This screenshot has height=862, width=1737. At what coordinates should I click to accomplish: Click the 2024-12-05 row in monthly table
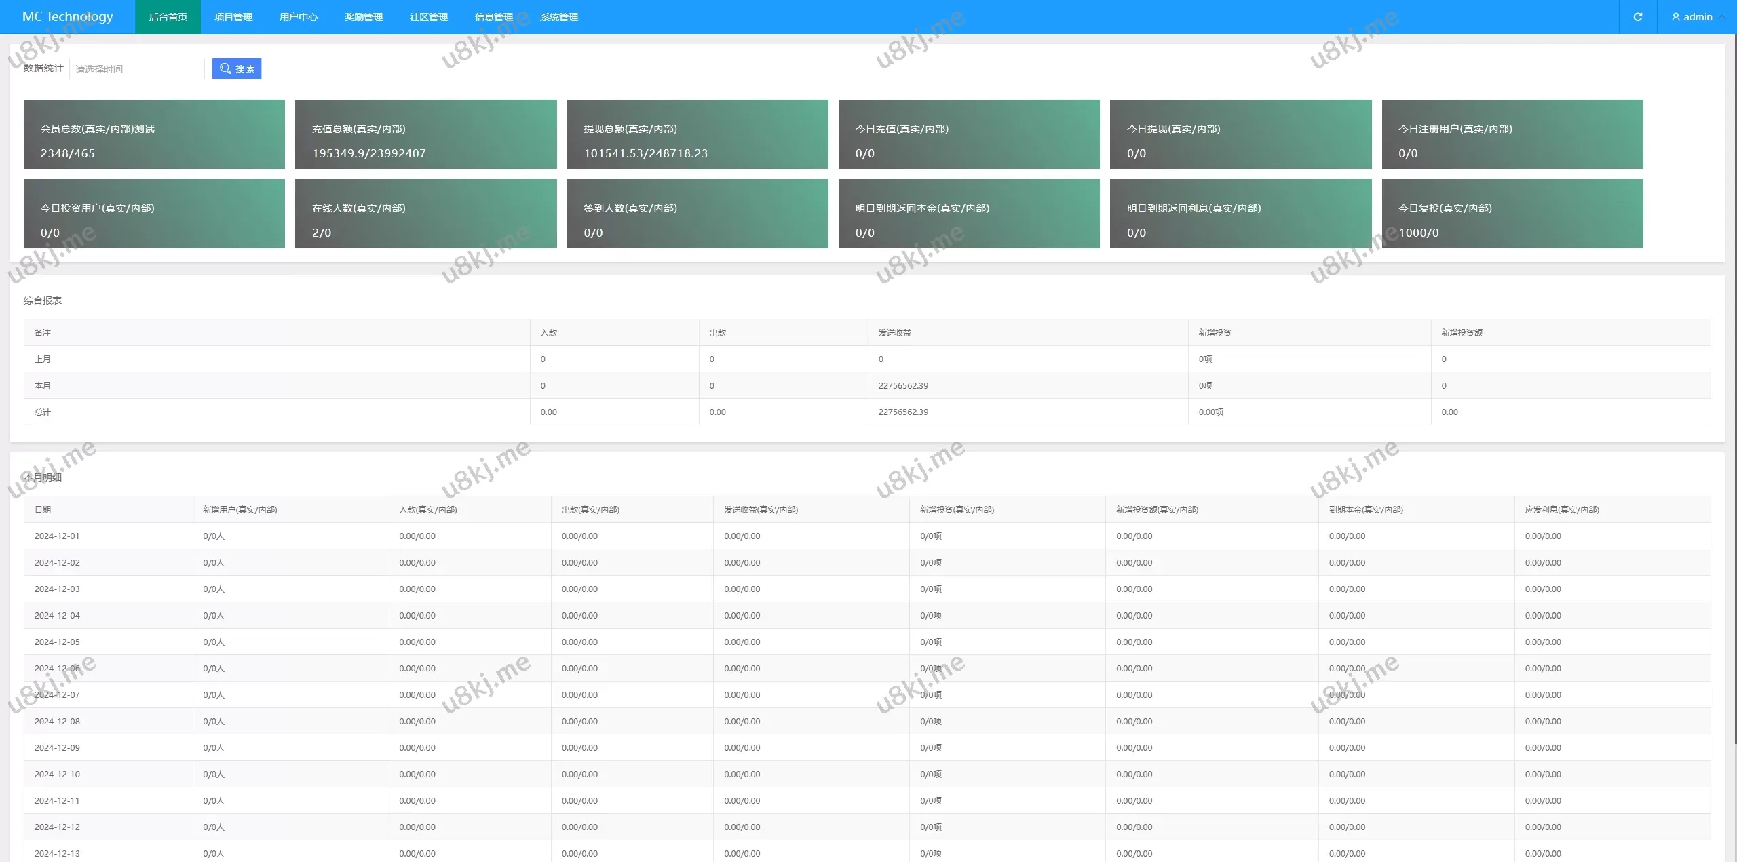pos(57,642)
